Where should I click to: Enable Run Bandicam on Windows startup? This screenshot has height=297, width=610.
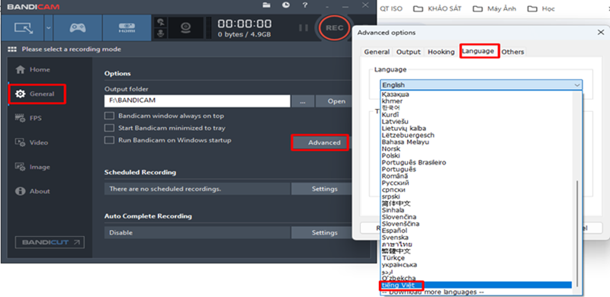click(109, 140)
